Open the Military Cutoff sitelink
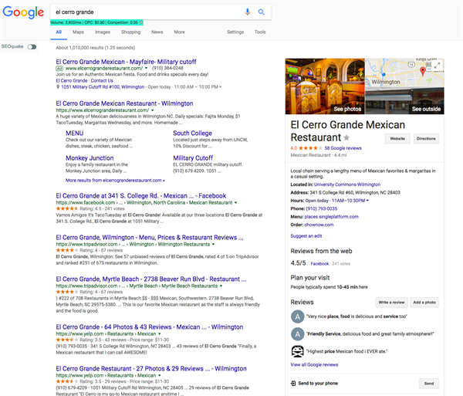Image resolution: width=463 pixels, height=396 pixels. point(193,158)
